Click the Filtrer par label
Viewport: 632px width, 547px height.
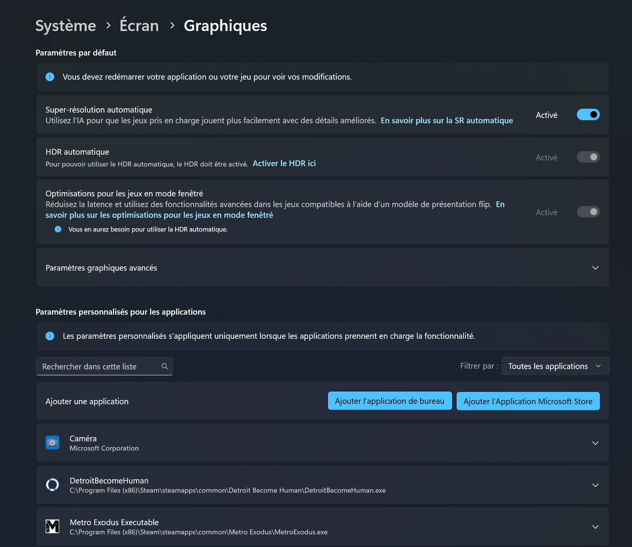point(479,366)
